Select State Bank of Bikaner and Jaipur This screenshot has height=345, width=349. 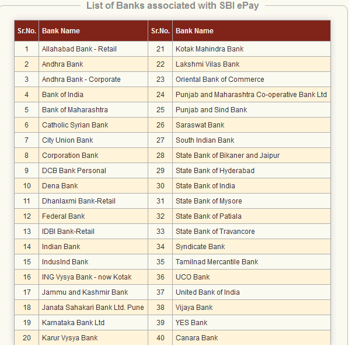tap(228, 156)
